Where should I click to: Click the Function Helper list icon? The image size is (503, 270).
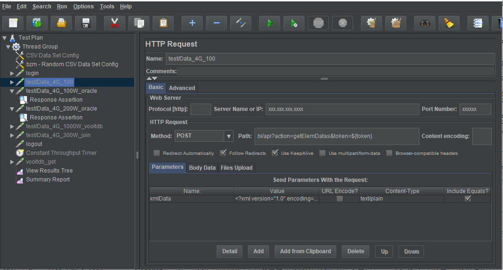tap(478, 23)
